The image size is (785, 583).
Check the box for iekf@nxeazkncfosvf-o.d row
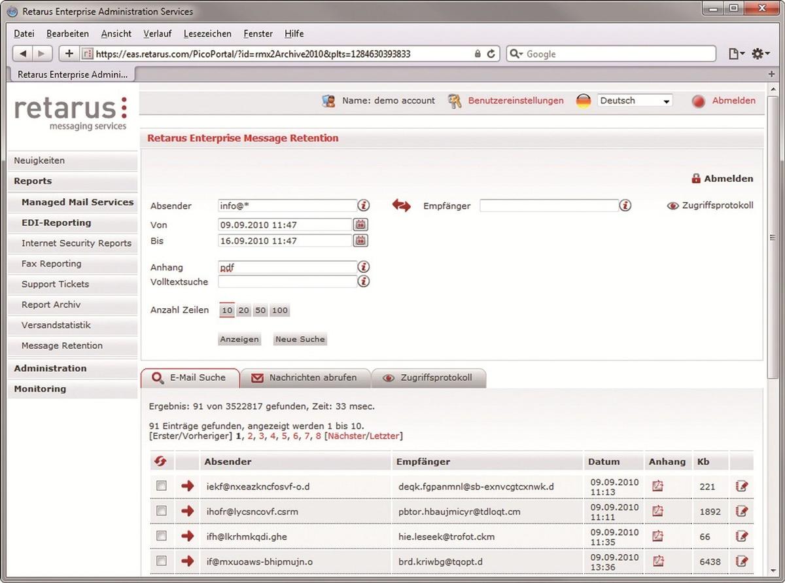point(162,486)
